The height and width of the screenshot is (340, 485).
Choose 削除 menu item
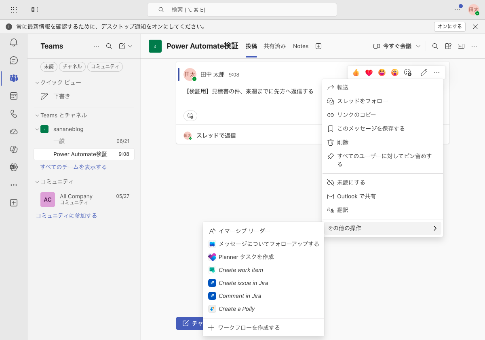pos(383,142)
